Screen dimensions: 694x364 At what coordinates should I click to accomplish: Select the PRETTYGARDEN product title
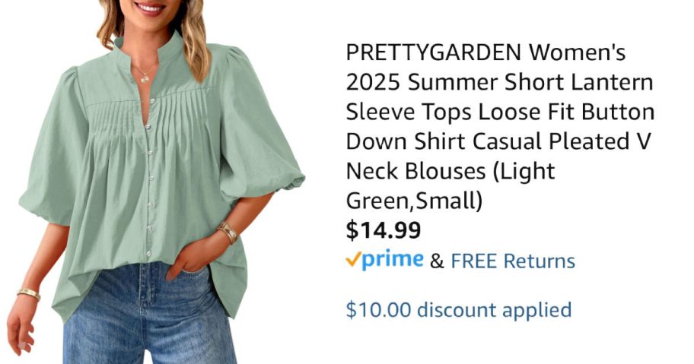(500, 126)
